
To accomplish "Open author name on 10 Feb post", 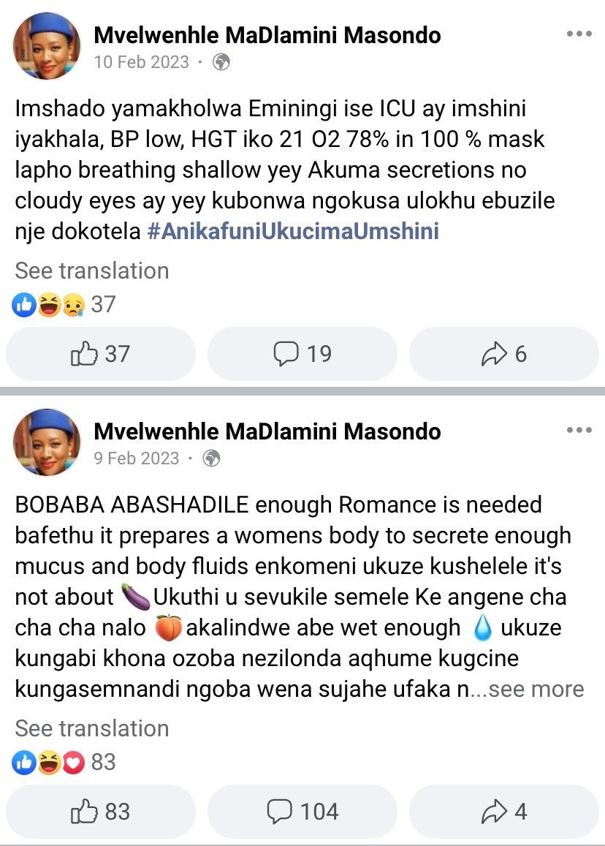I will (x=267, y=35).
